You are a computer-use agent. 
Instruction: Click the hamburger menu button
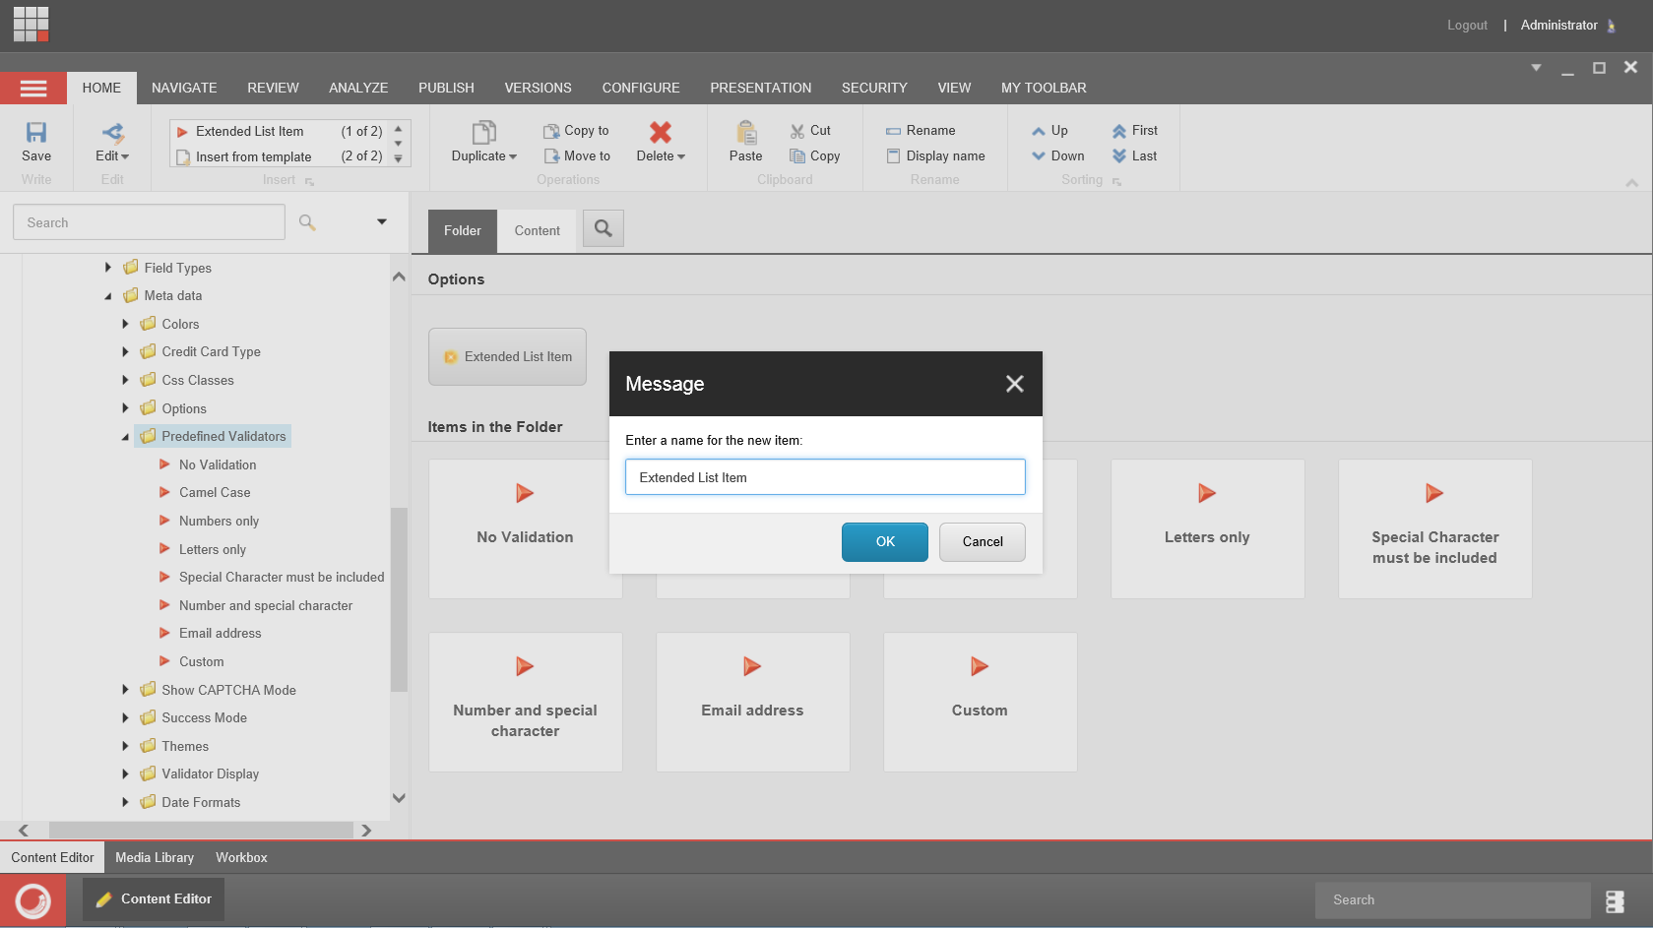point(33,89)
